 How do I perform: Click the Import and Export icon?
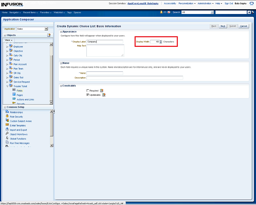[x=7, y=130]
